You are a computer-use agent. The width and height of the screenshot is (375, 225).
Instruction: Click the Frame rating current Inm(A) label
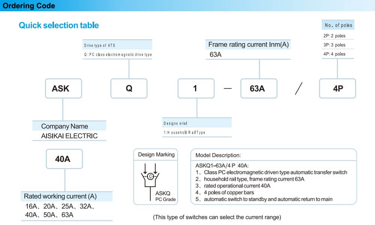point(249,45)
